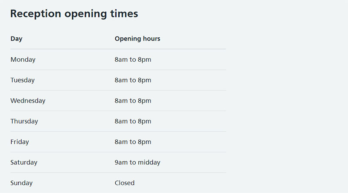
Task: Select the Day column header
Action: pyautogui.click(x=17, y=39)
